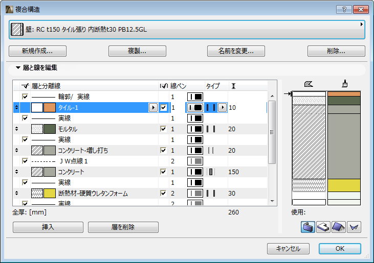Click composite fill icon beside wall name
Viewport: 374px width, 263px height.
tap(17, 30)
